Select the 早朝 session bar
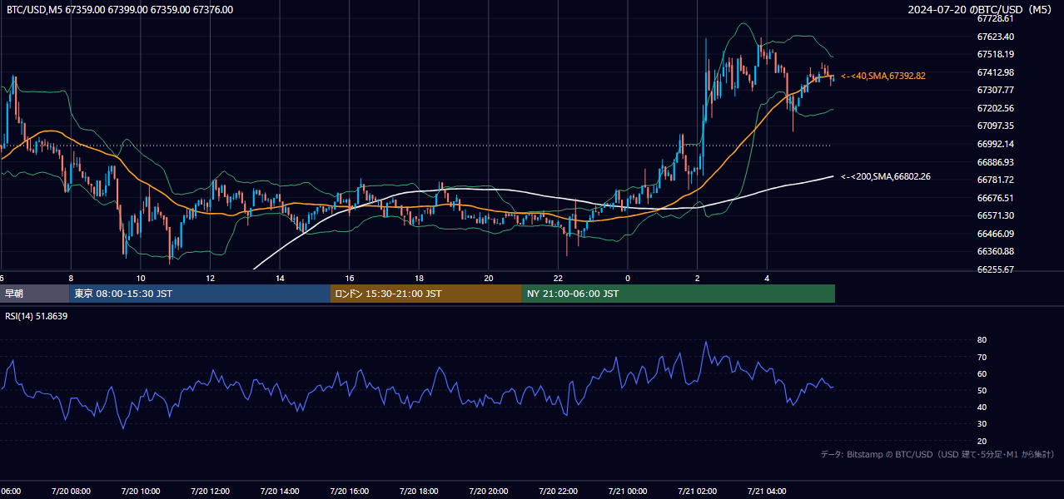Screen dimensions: 1064x499 pos(34,294)
